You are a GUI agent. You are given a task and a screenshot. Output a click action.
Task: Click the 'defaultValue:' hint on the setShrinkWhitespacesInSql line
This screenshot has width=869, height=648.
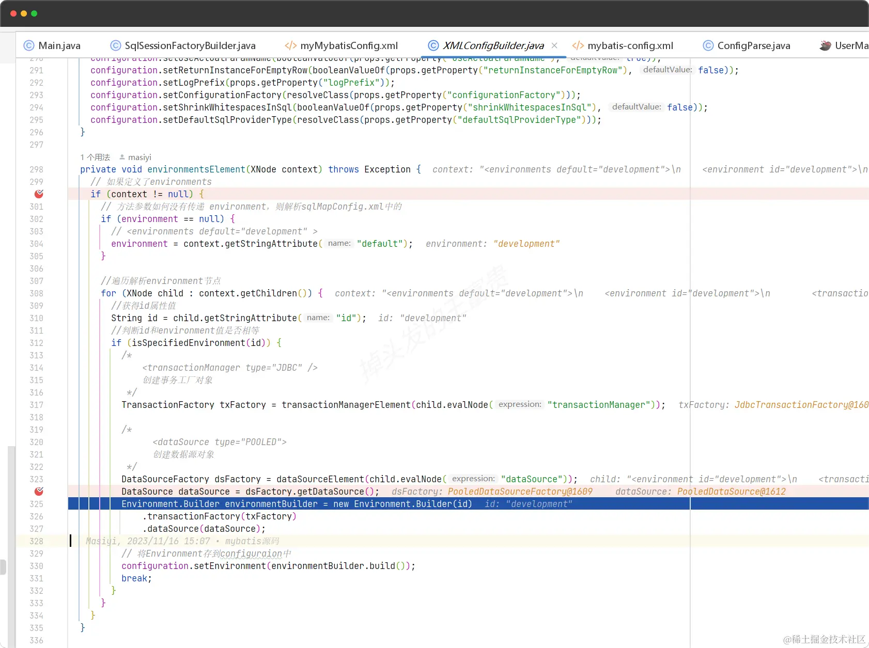637,107
